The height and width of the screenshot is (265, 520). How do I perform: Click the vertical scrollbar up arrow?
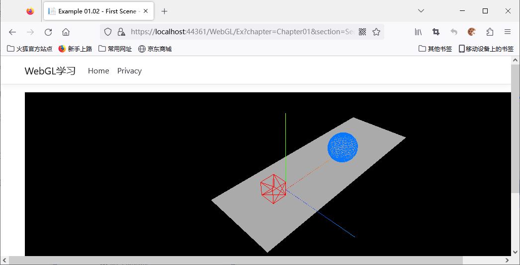click(515, 60)
